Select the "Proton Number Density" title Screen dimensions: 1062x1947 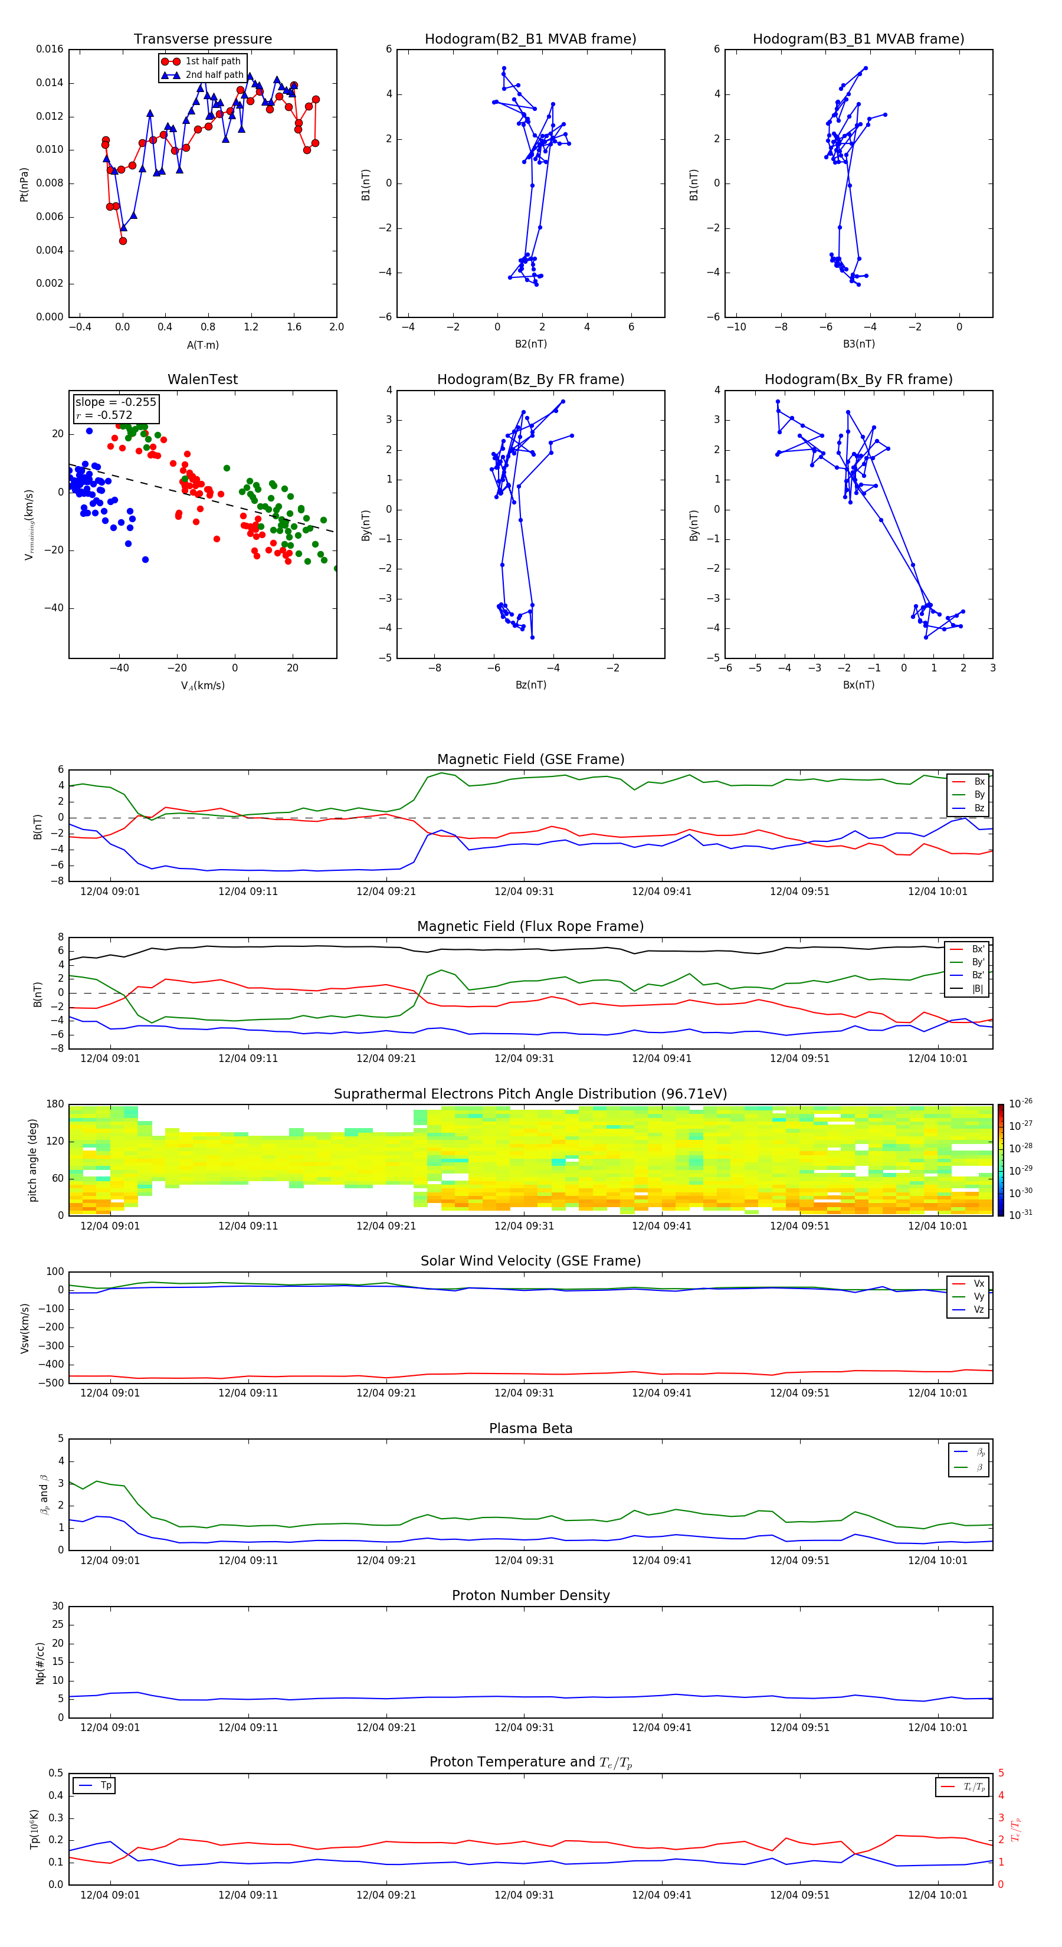(x=530, y=1595)
